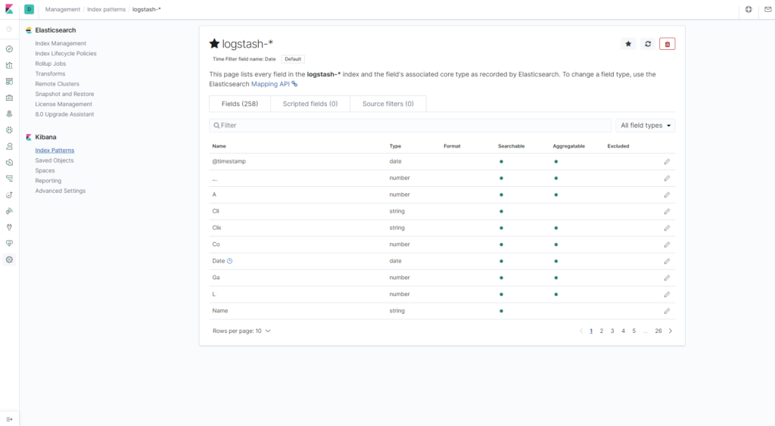Open Logs icon in the sidebar
775x426 pixels.
9,163
